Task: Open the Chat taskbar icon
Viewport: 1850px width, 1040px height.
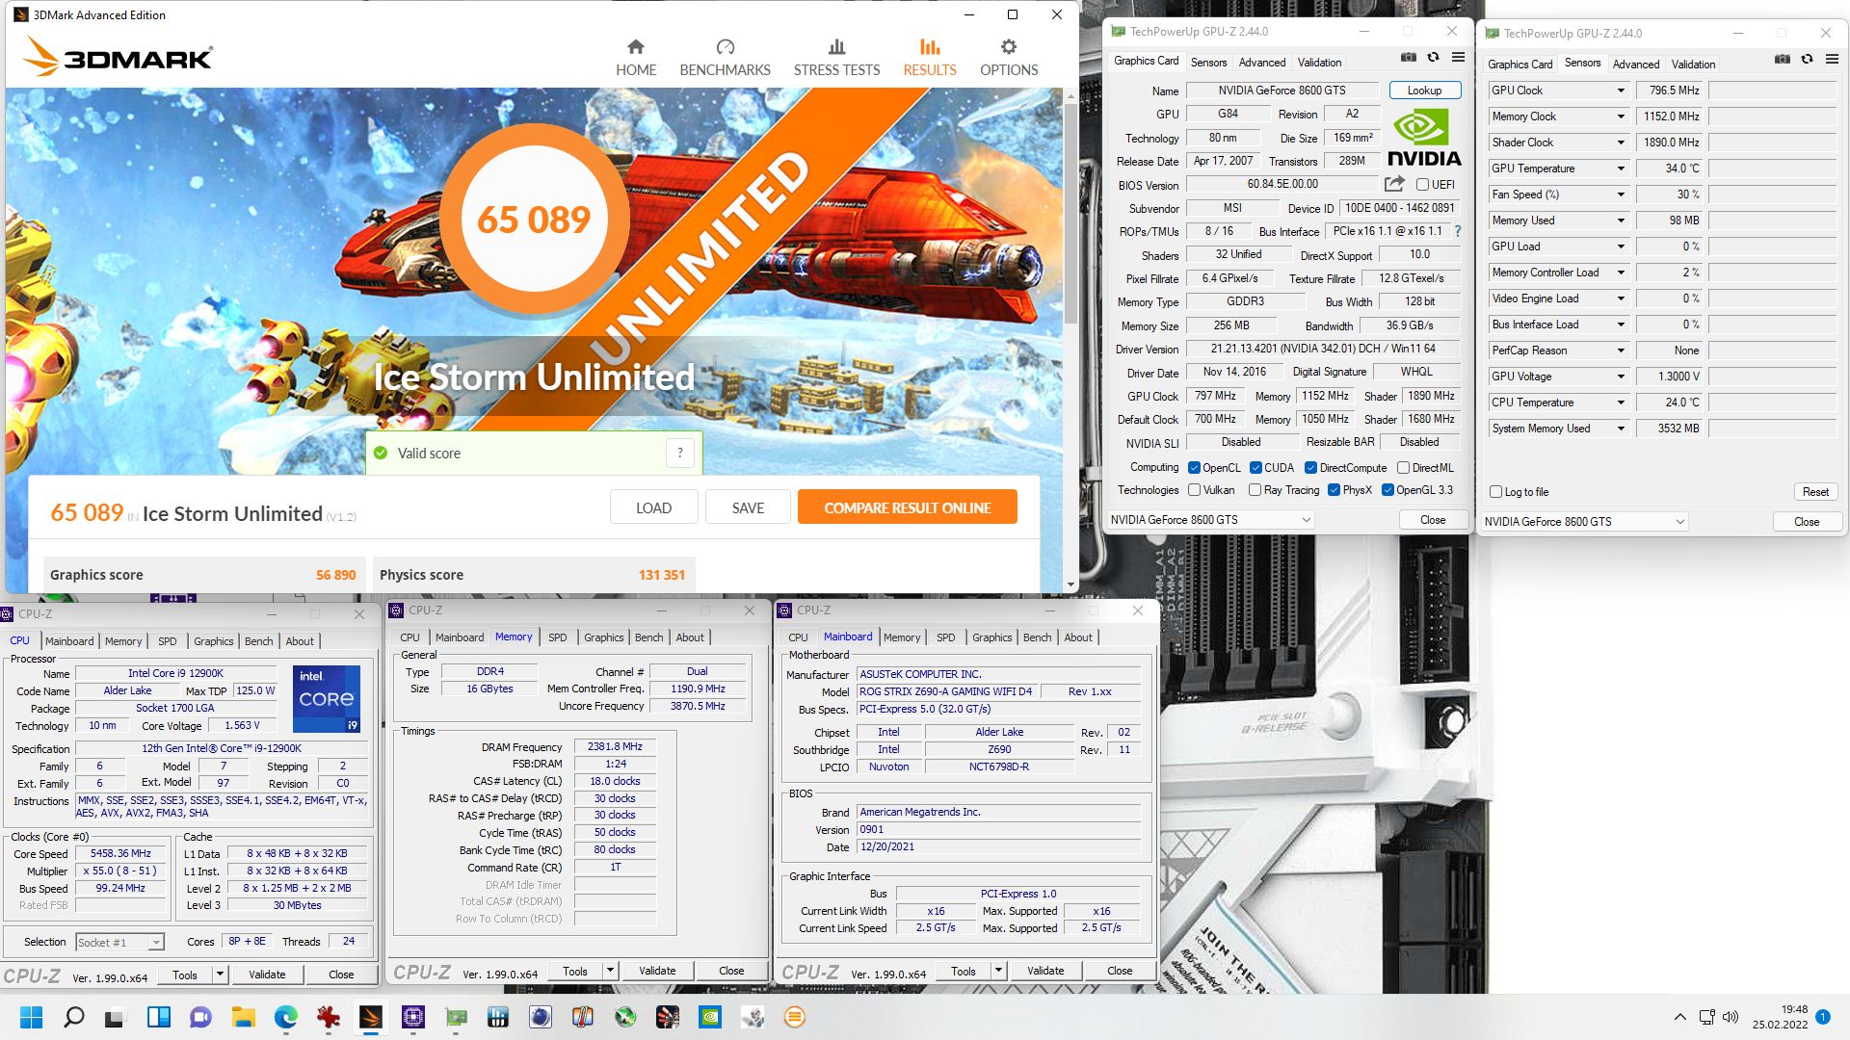Action: click(x=200, y=1017)
